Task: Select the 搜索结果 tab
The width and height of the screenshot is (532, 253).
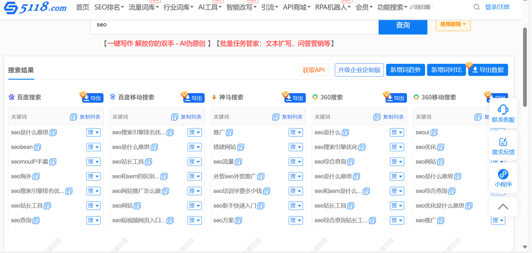Action: tap(21, 70)
